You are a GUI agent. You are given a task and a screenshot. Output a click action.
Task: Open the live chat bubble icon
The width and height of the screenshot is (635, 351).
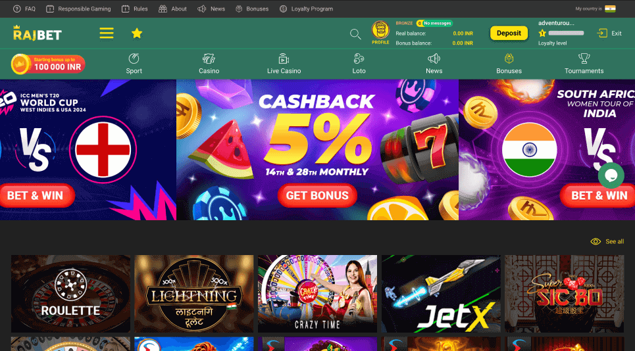611,175
